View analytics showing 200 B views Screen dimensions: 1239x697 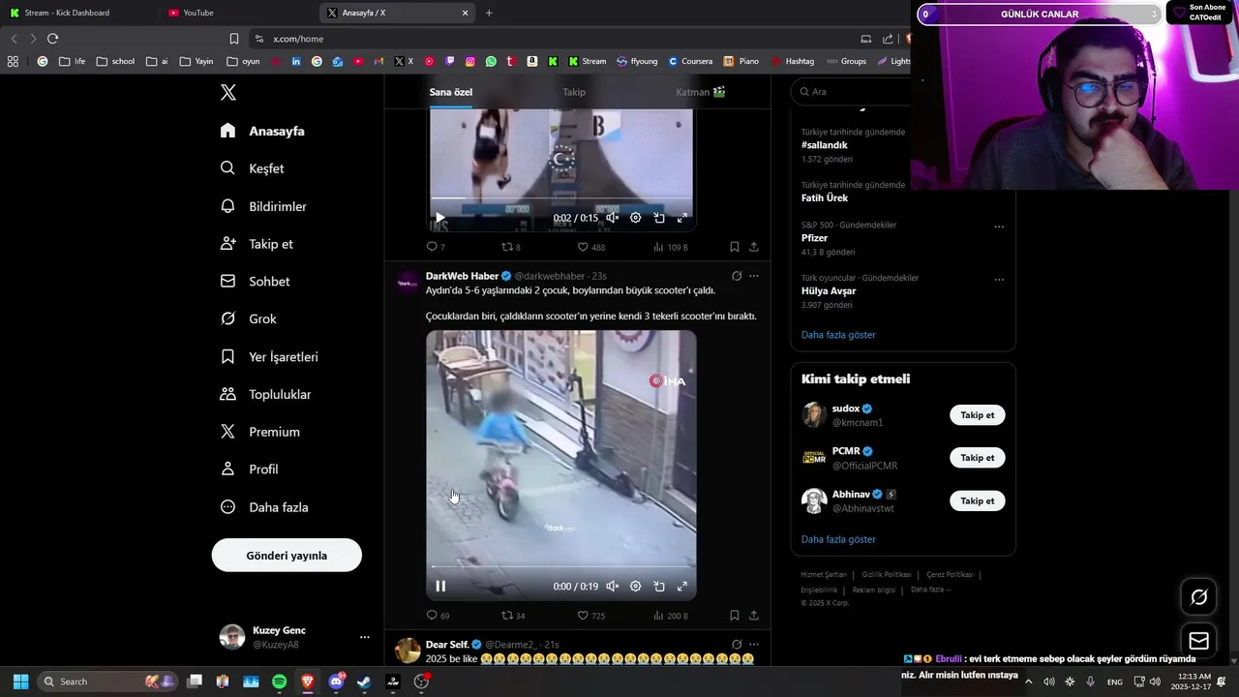pos(670,616)
